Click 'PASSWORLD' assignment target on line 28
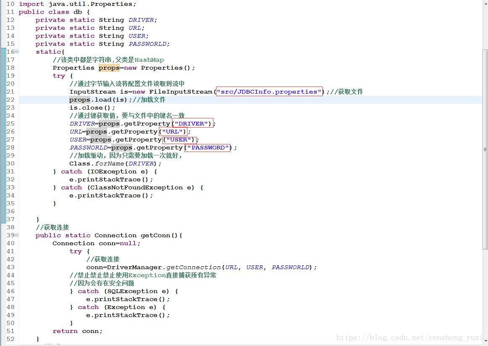This screenshot has width=488, height=346. [x=89, y=148]
